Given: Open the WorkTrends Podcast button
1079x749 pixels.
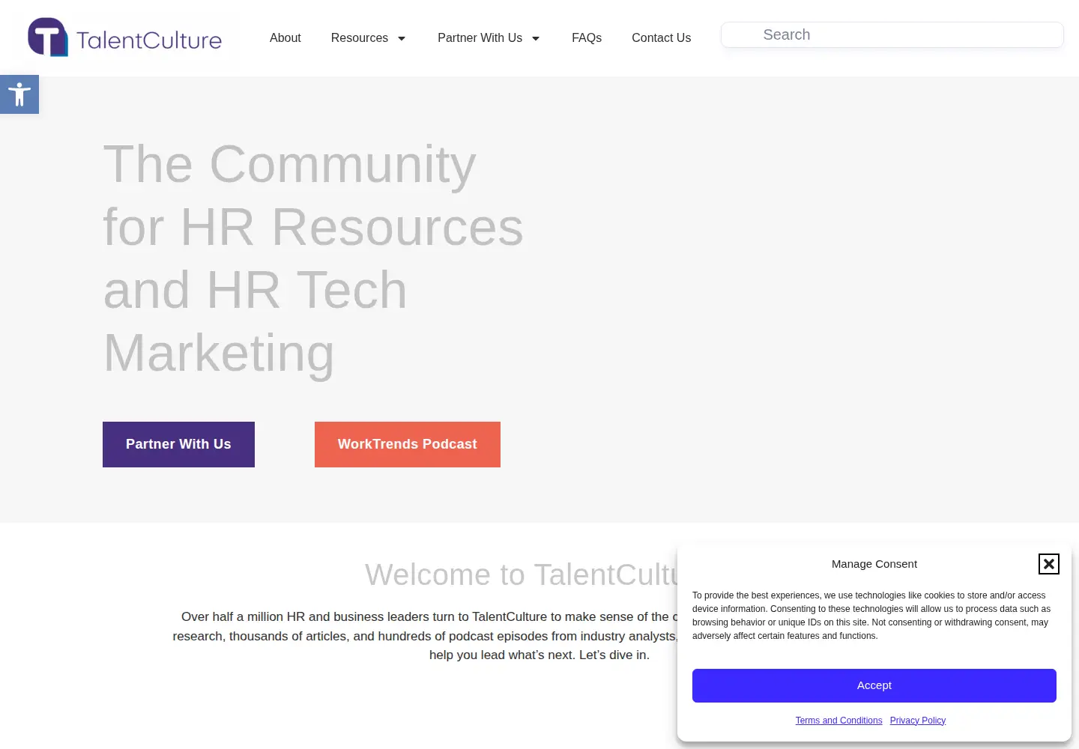Looking at the screenshot, I should pyautogui.click(x=408, y=444).
